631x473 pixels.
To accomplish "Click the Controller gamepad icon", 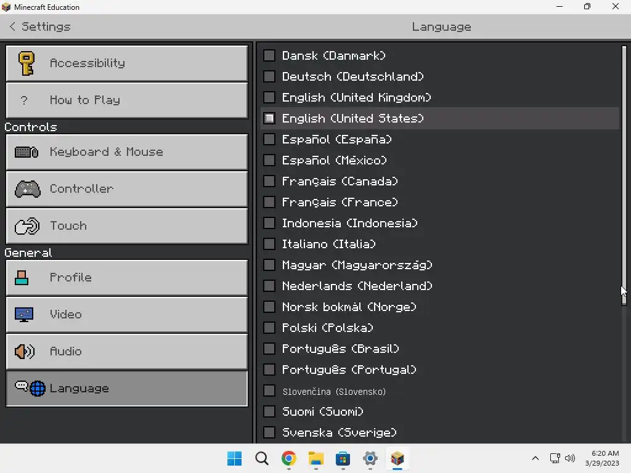I will (27, 188).
